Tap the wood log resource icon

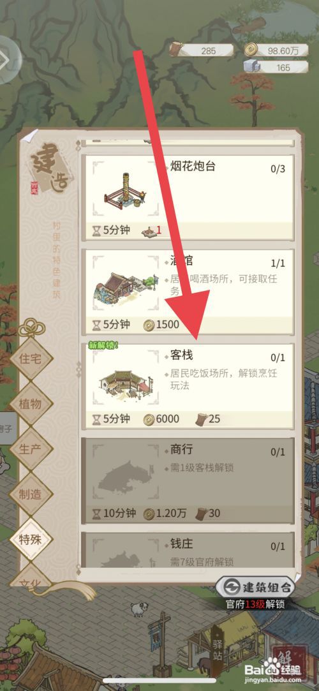(176, 49)
